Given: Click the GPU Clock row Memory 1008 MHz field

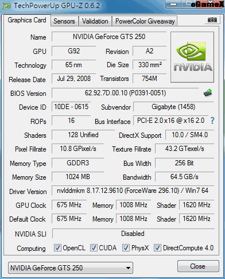Looking at the screenshot, I should tap(133, 205).
